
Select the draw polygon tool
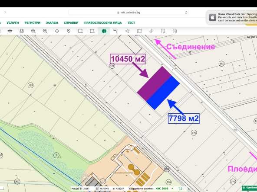click(128, 31)
